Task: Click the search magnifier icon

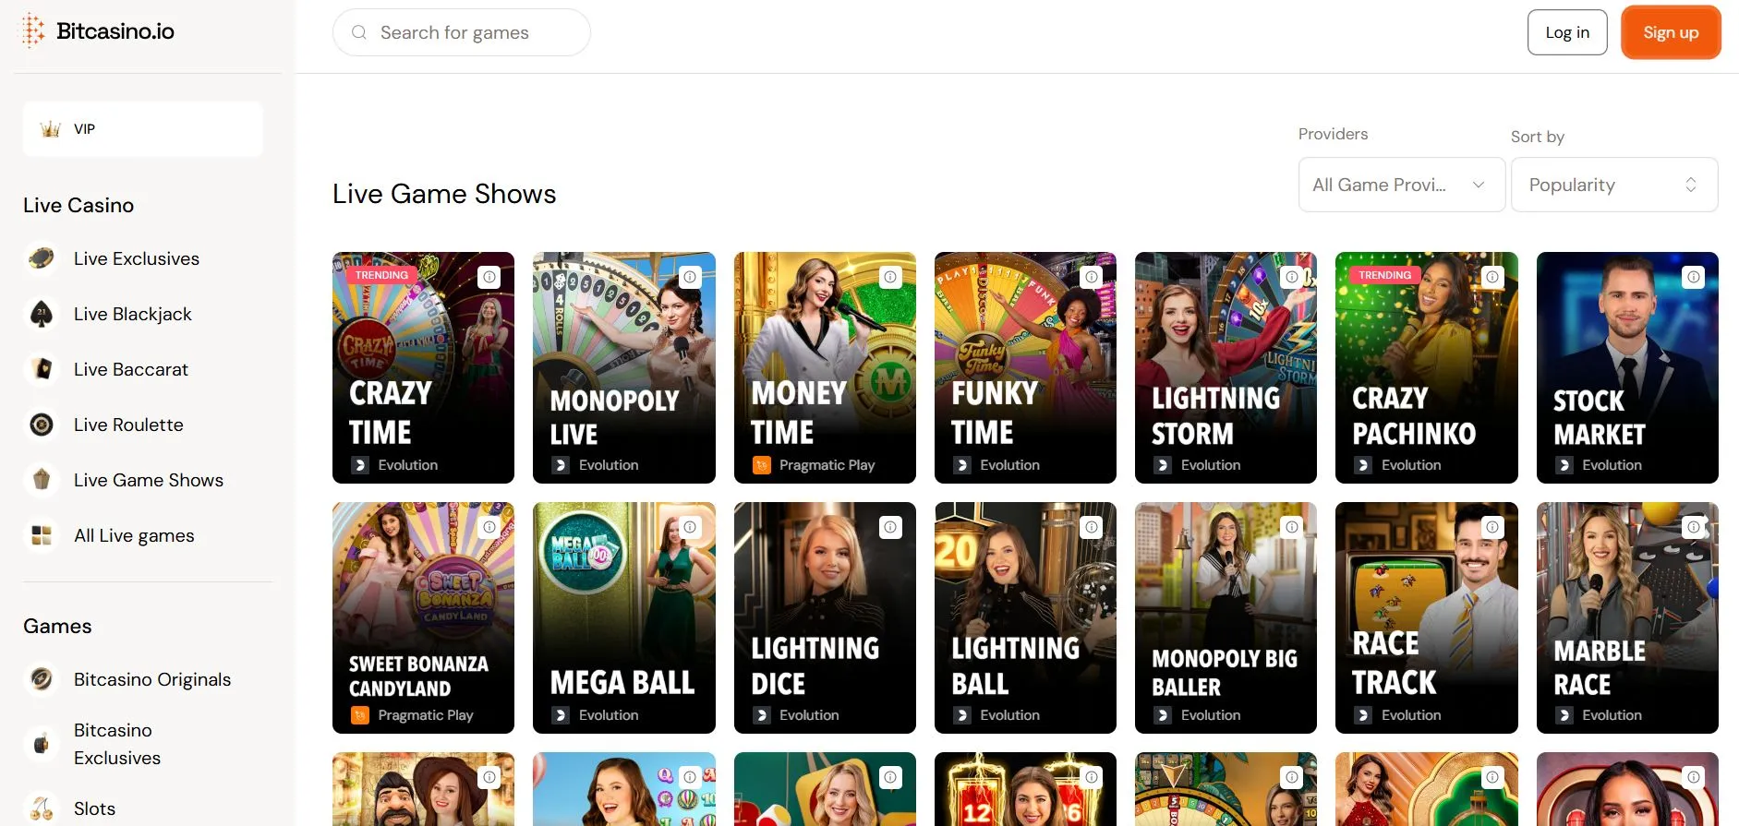Action: 359,33
